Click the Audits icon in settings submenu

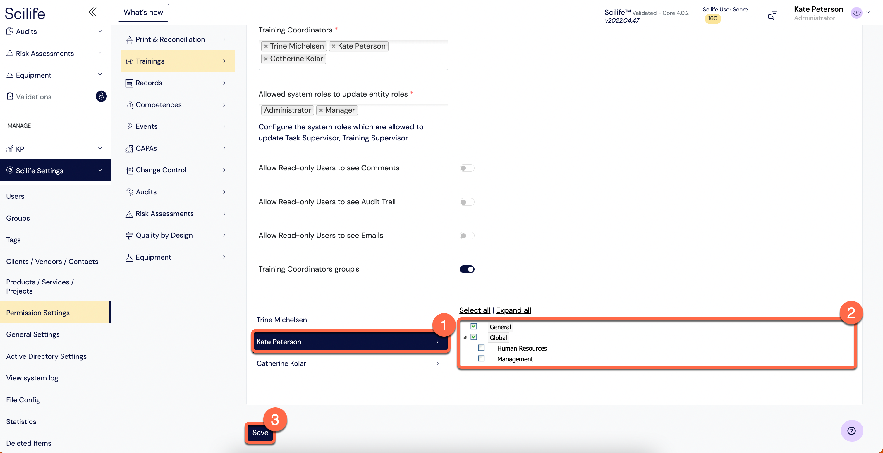(x=129, y=192)
